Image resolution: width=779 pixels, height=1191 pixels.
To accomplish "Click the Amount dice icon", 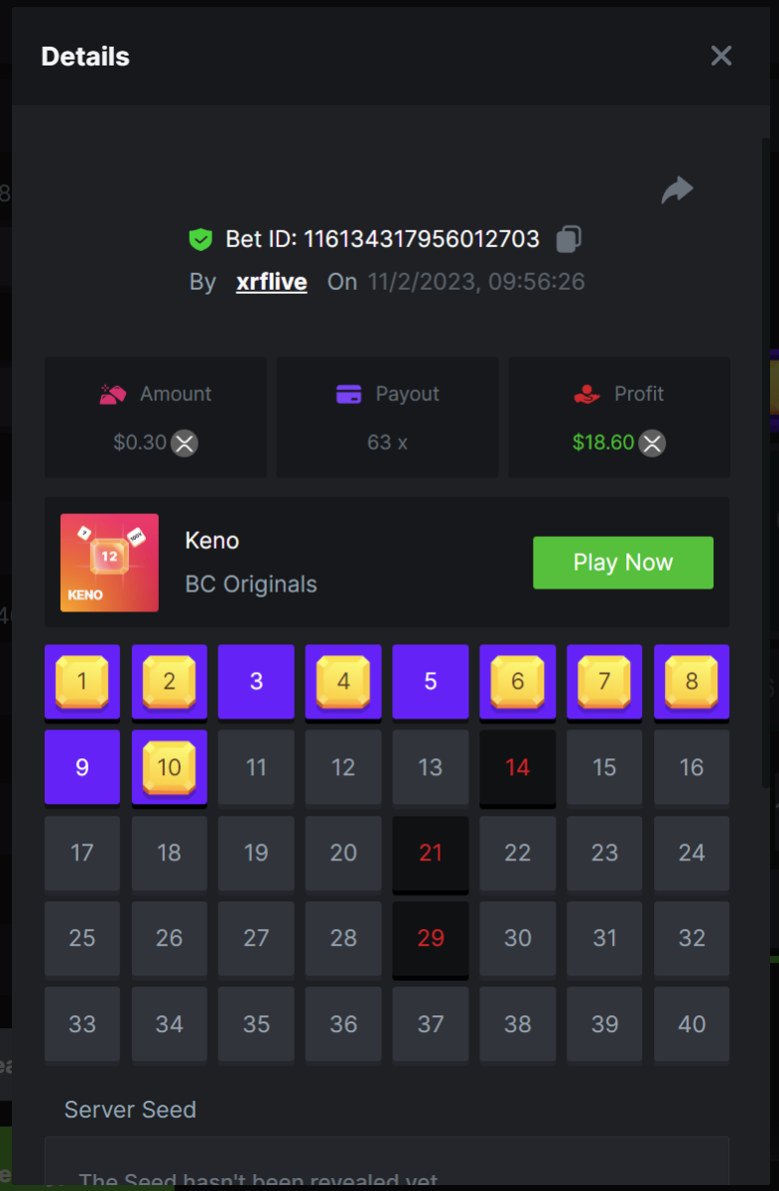I will coord(113,394).
